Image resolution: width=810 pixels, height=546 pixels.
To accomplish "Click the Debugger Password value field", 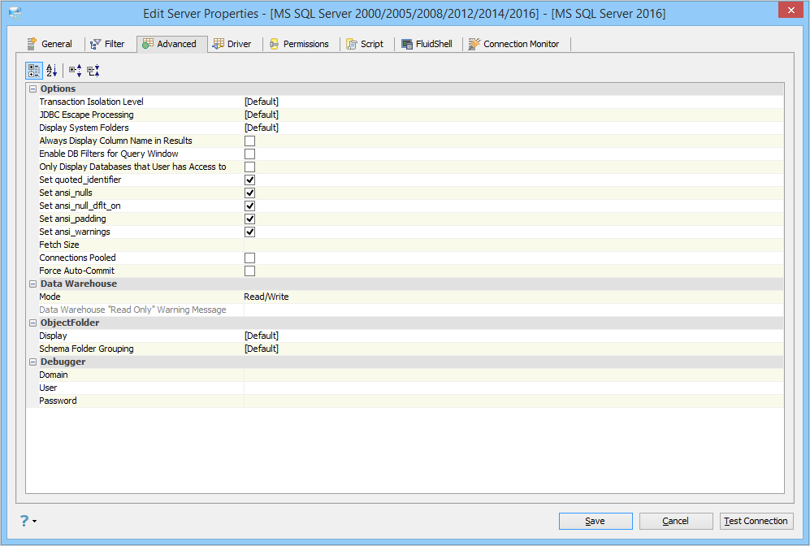I will pos(513,401).
